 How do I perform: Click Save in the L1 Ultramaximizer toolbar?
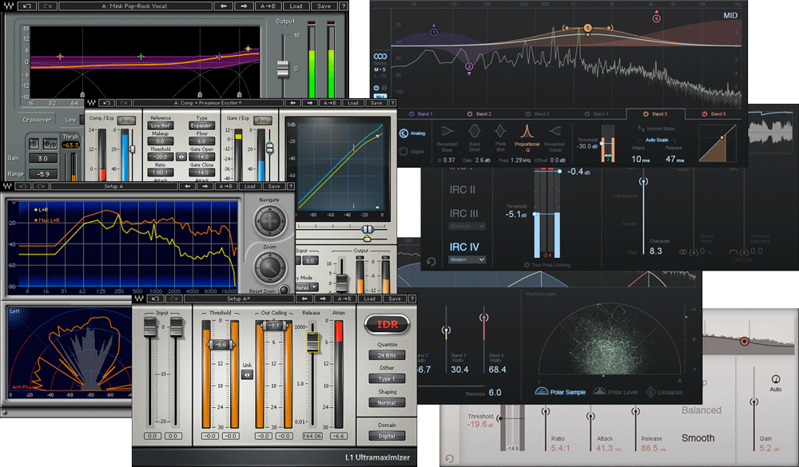(x=395, y=299)
